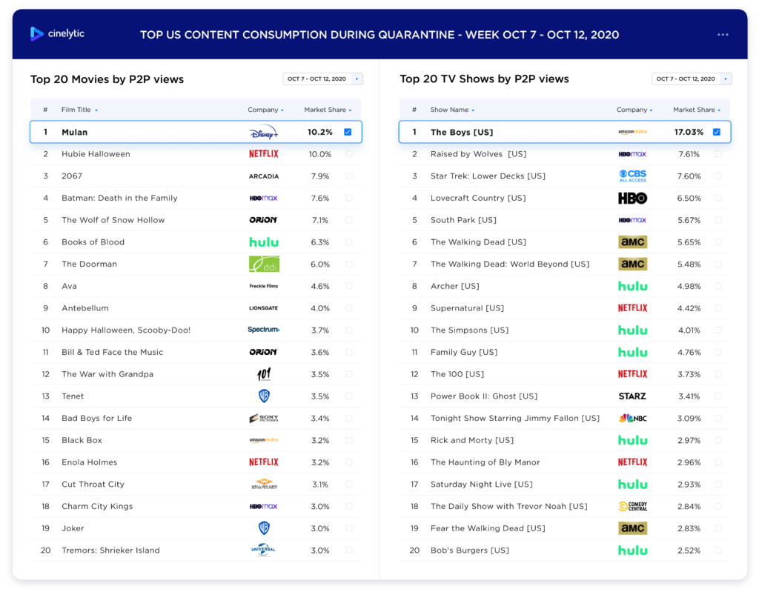This screenshot has width=759, height=589.
Task: Click the Starz logo for Power Book II: Ghost
Action: pyautogui.click(x=633, y=396)
